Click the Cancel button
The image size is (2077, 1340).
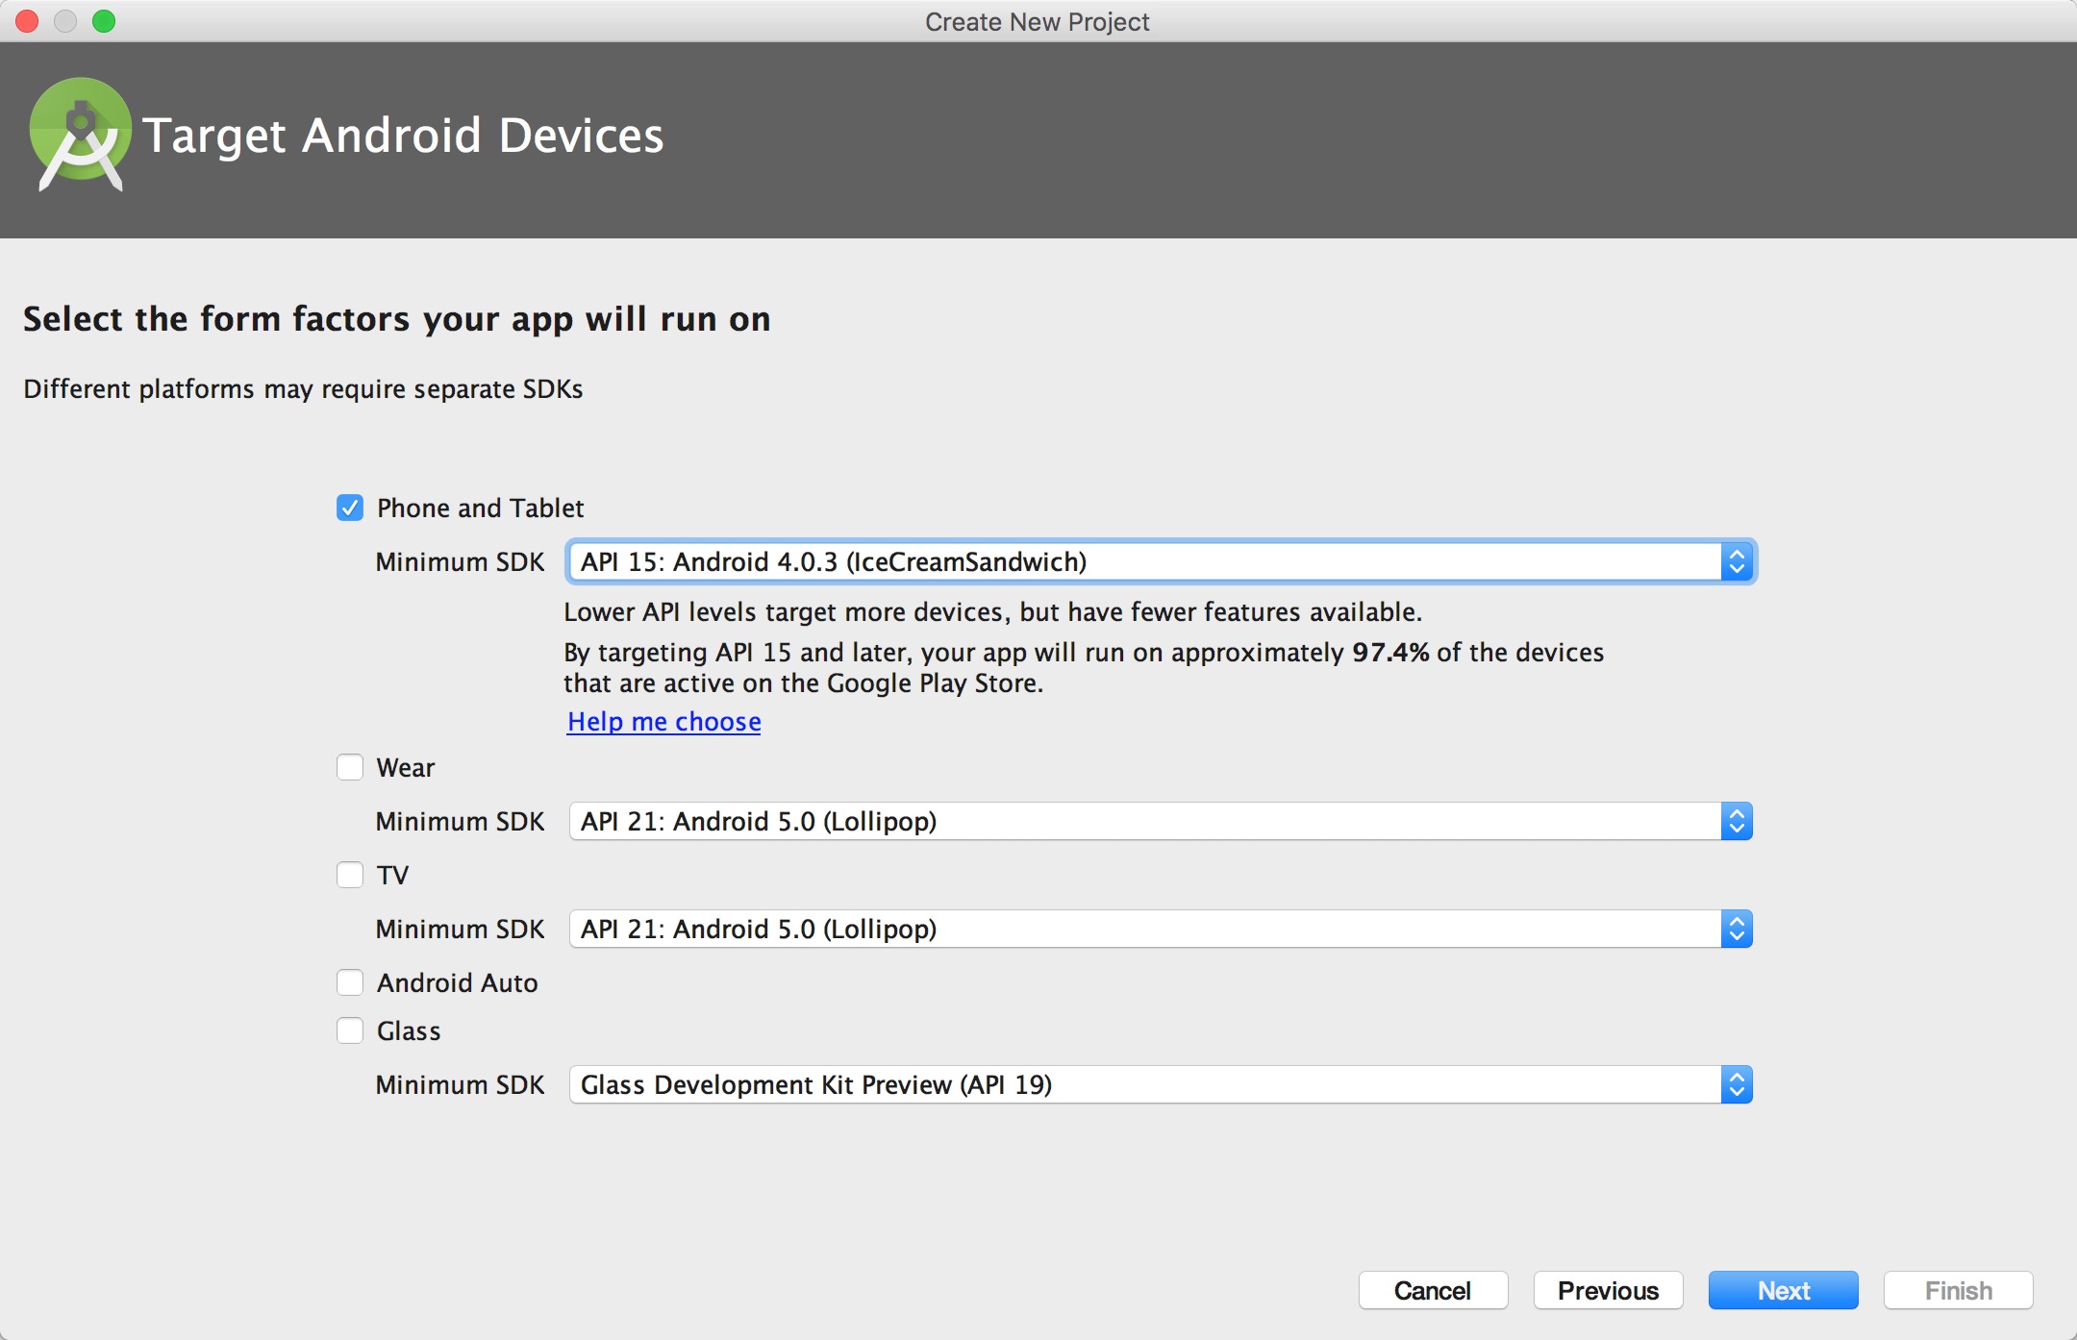coord(1433,1290)
